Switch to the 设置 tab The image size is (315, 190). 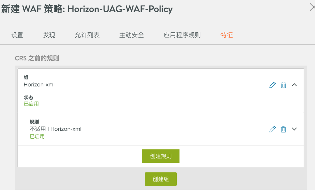pyautogui.click(x=17, y=35)
